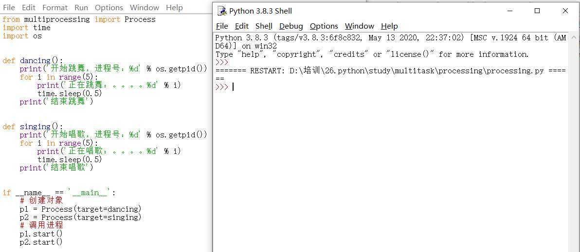Open the Shell window's File menu

tap(222, 26)
